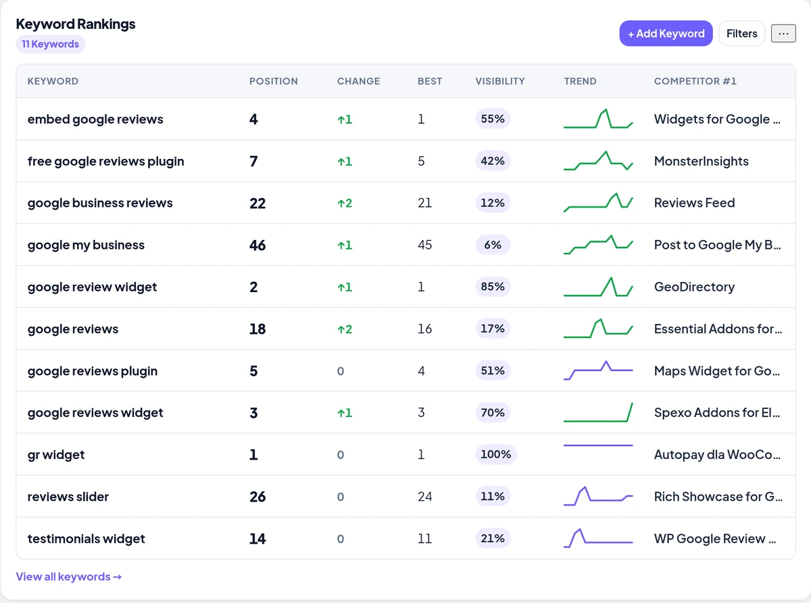Click the trend sparkline for google my business

pyautogui.click(x=598, y=245)
